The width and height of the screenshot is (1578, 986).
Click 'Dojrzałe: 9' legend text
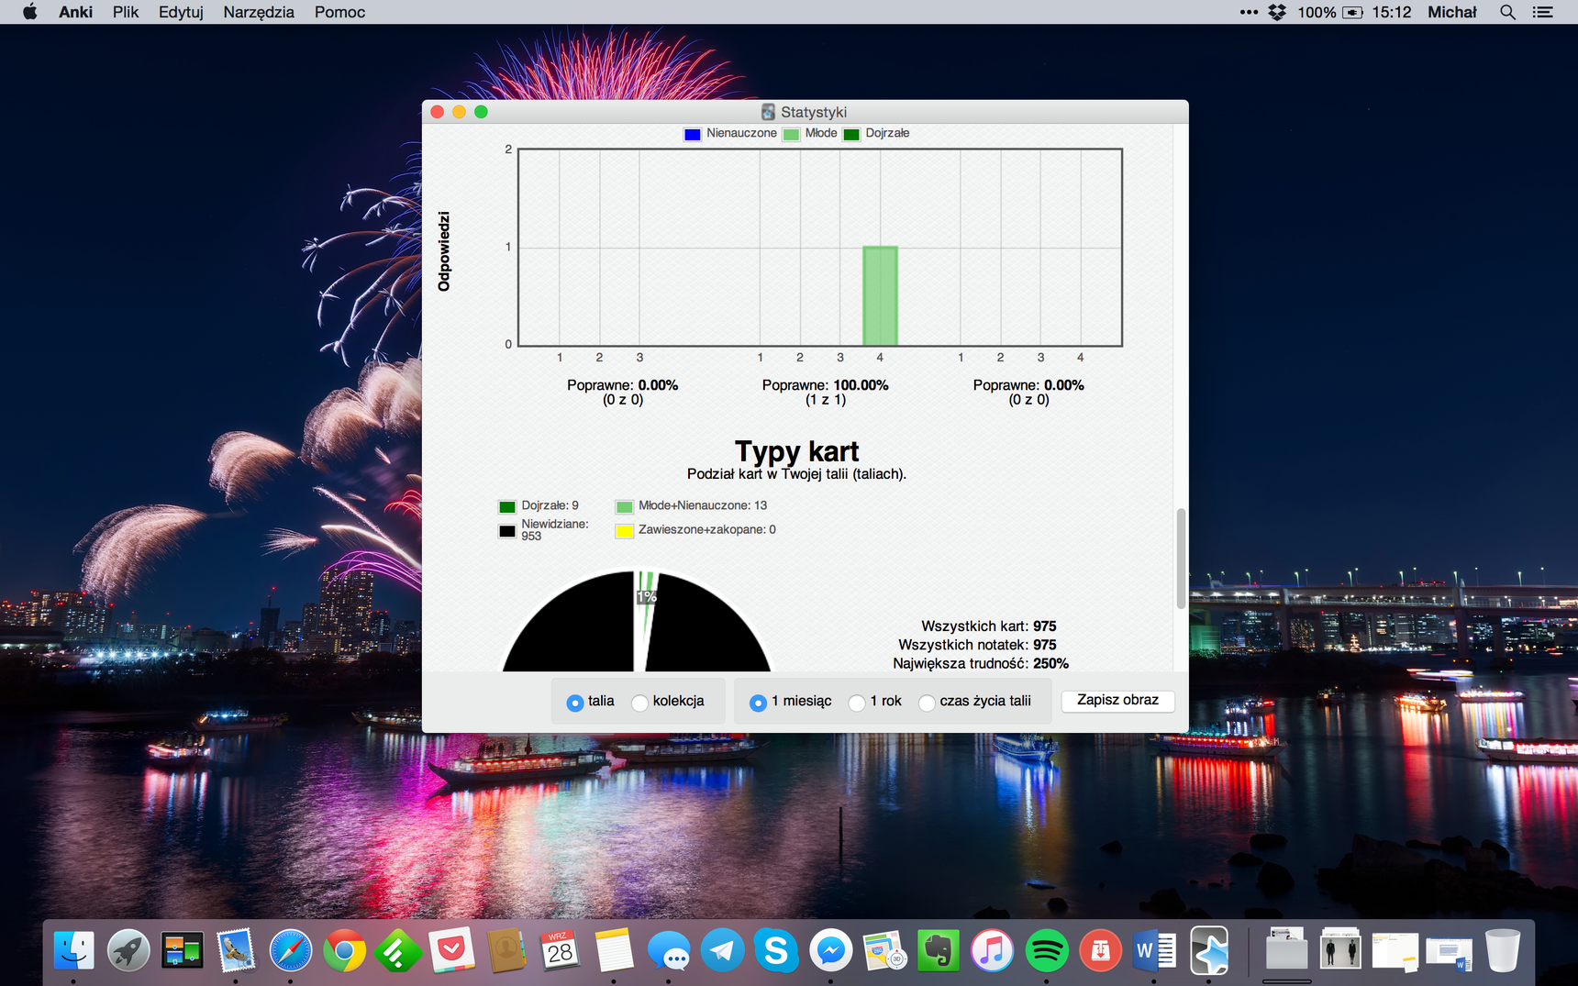pyautogui.click(x=550, y=505)
